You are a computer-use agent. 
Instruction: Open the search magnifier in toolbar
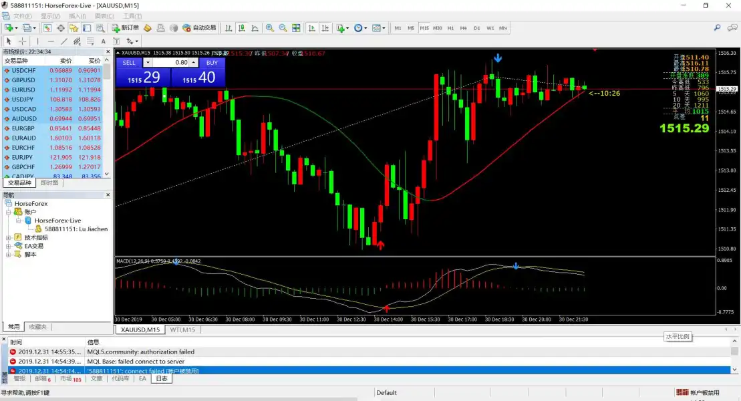(718, 28)
